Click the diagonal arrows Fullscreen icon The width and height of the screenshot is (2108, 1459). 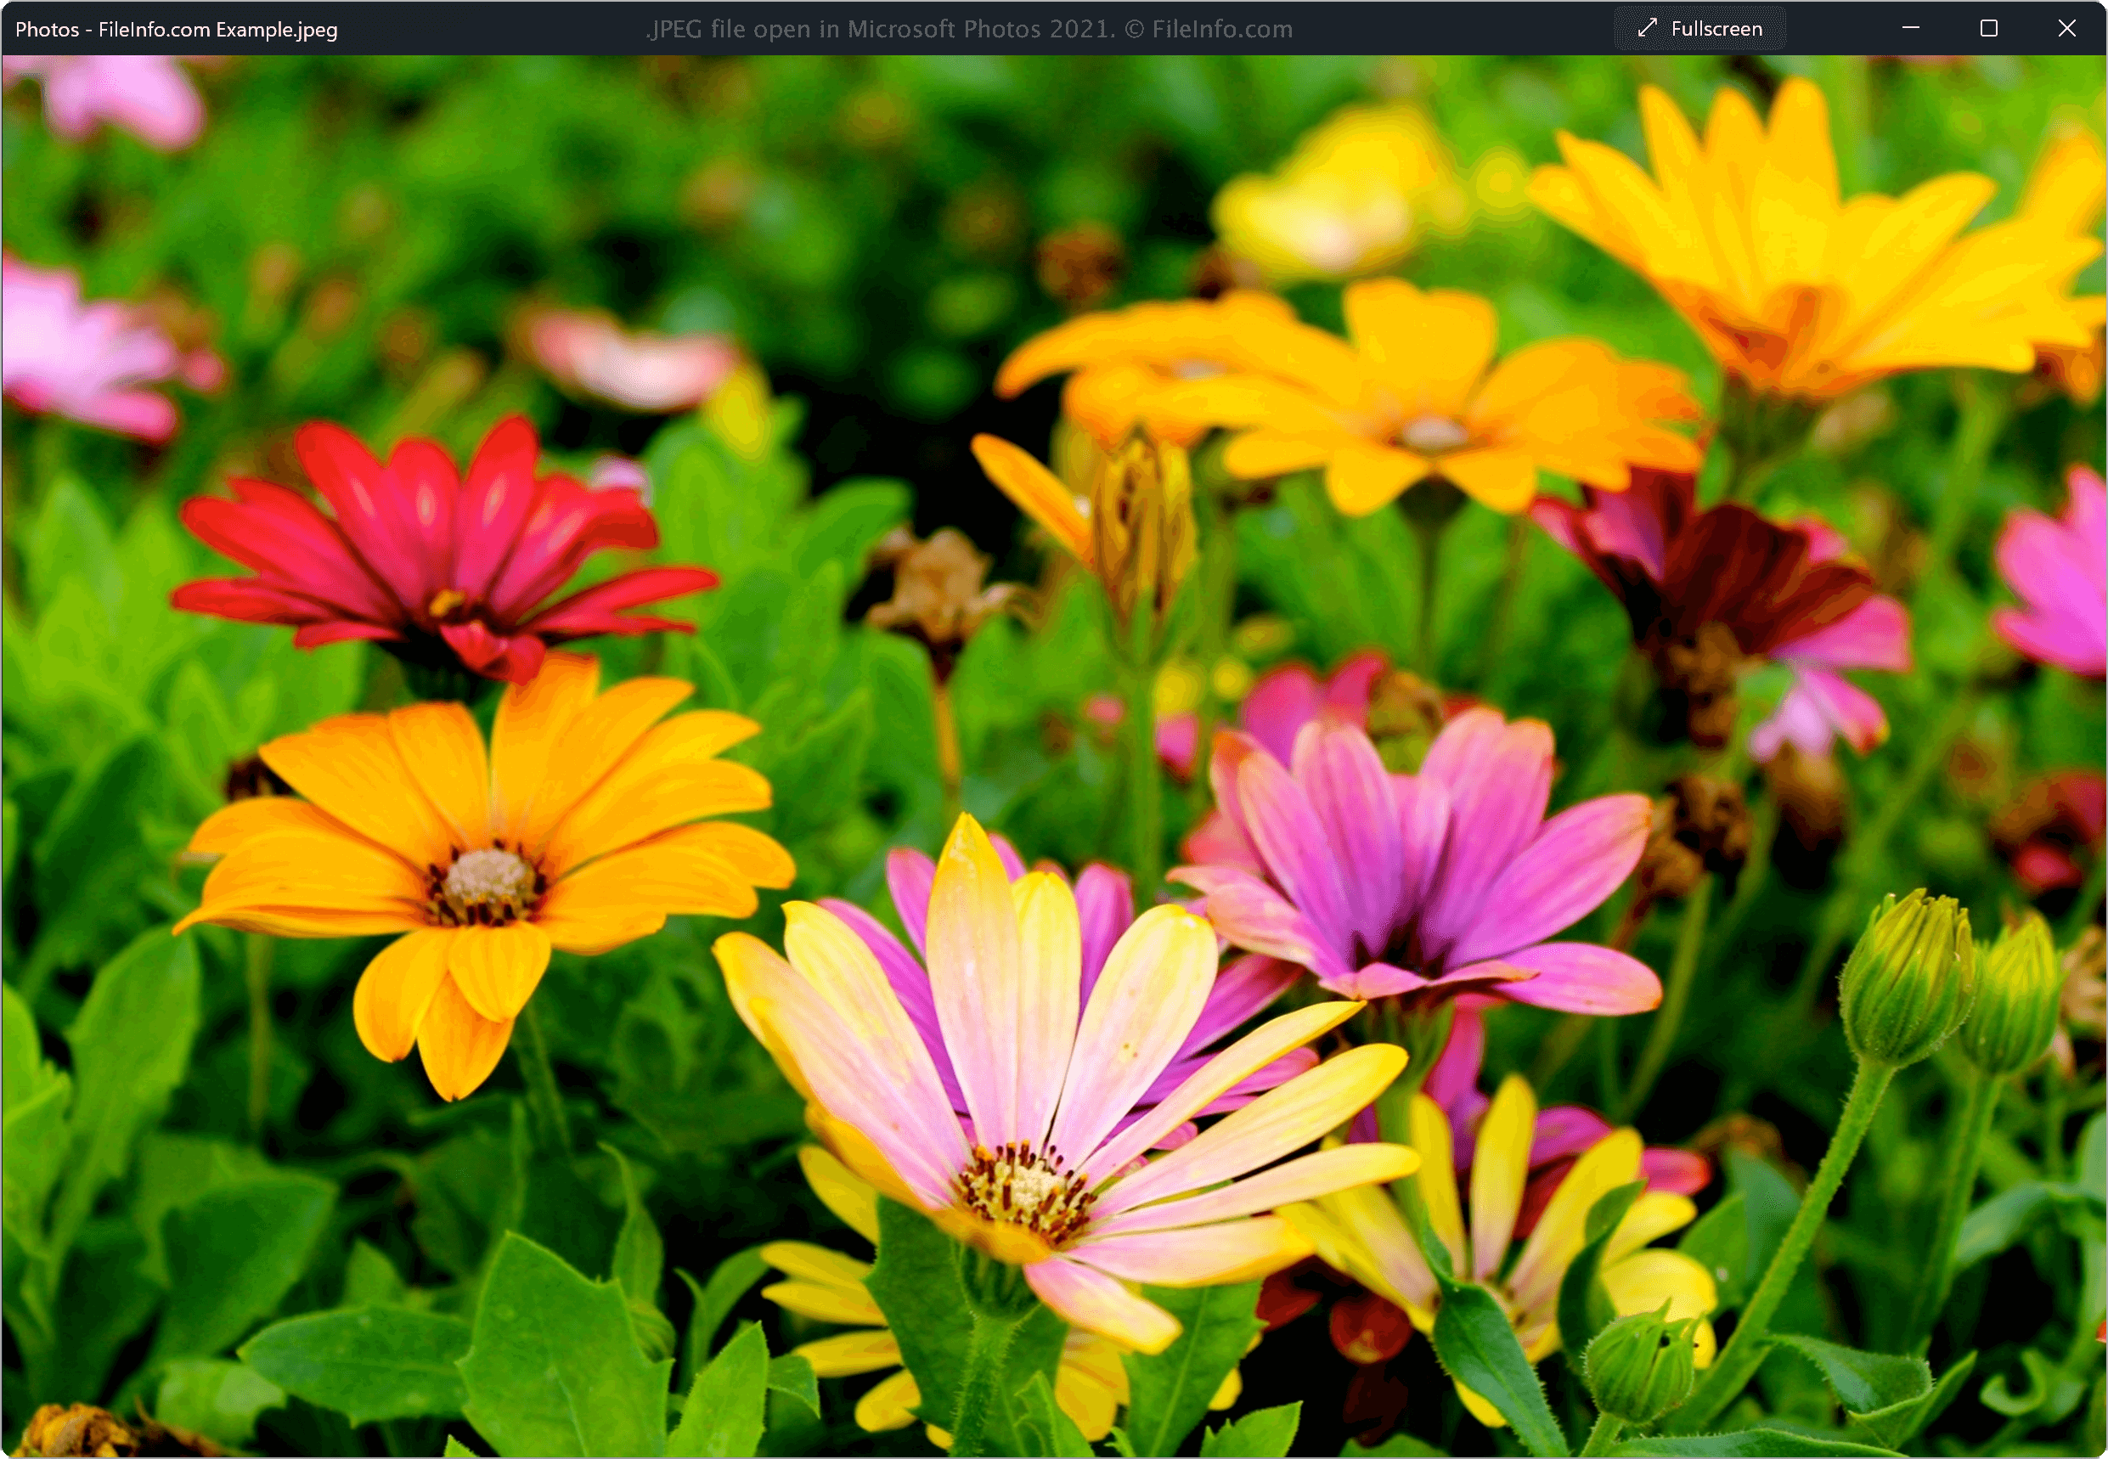1648,28
